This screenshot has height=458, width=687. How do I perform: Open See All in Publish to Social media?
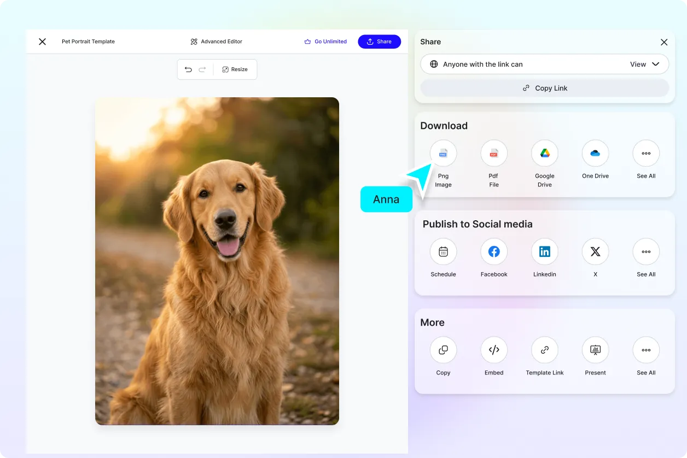[x=646, y=252]
